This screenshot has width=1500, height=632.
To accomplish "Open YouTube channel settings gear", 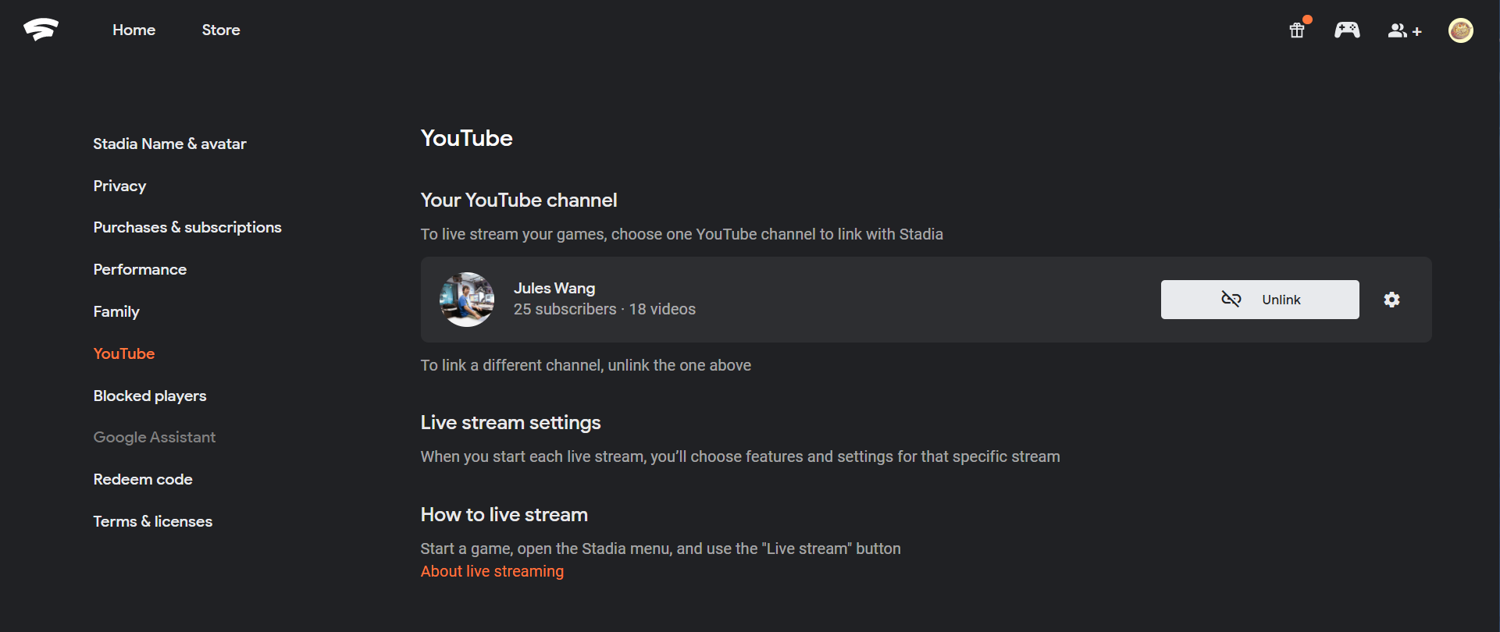I will [x=1391, y=300].
